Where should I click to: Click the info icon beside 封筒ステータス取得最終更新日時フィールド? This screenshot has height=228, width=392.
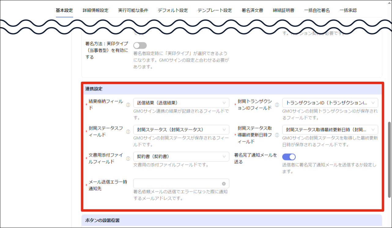click(x=277, y=135)
